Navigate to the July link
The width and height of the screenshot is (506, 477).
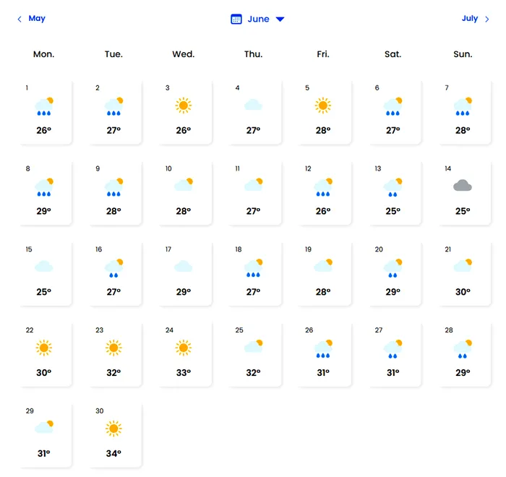pos(470,19)
